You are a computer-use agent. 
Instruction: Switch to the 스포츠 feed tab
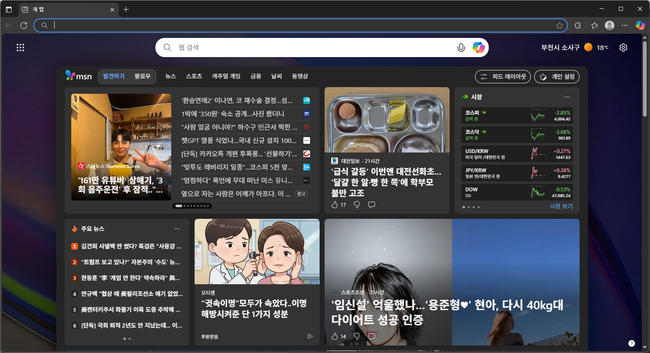(x=194, y=76)
